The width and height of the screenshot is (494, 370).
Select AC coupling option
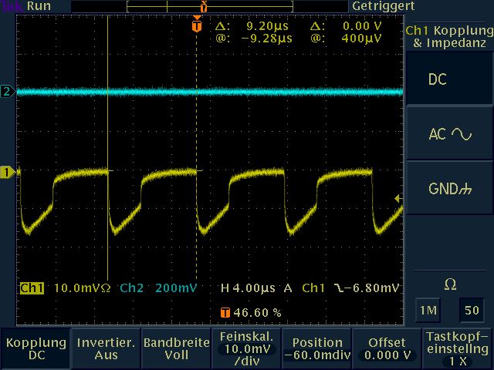(450, 134)
